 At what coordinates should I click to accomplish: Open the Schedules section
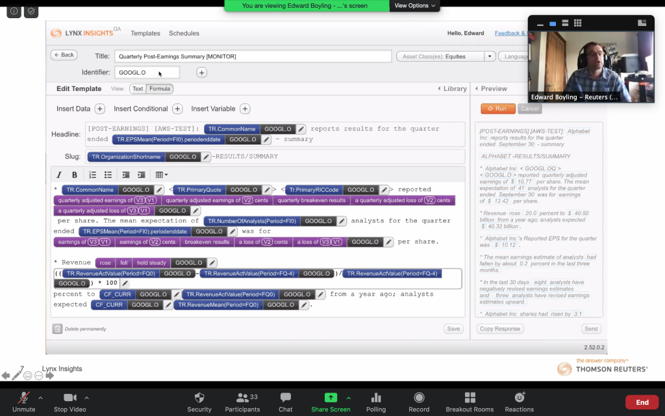(x=184, y=33)
